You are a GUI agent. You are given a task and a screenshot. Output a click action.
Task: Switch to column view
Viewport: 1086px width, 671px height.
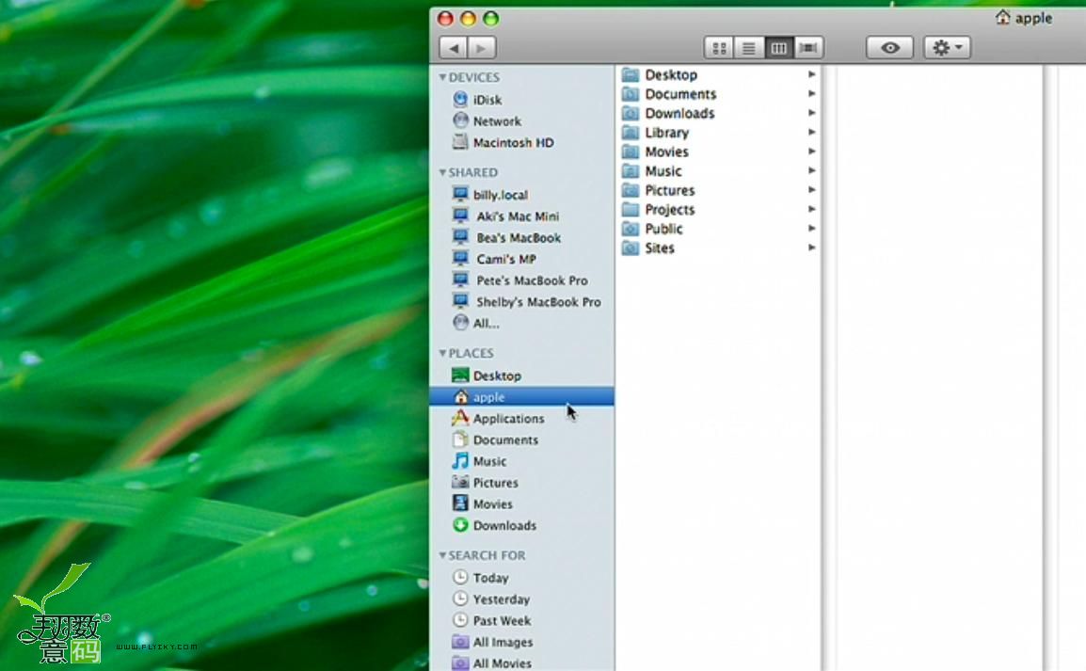[778, 48]
